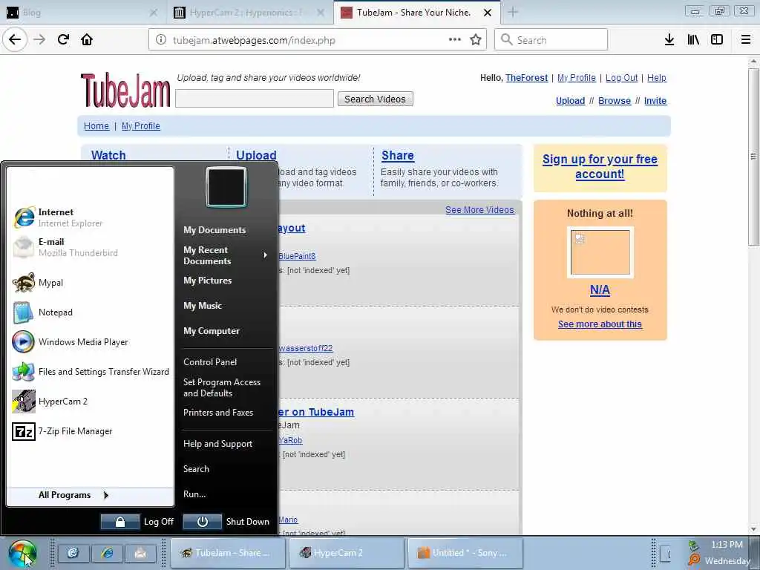Open the Help link
Screen dimensions: 760x570
click(x=657, y=78)
